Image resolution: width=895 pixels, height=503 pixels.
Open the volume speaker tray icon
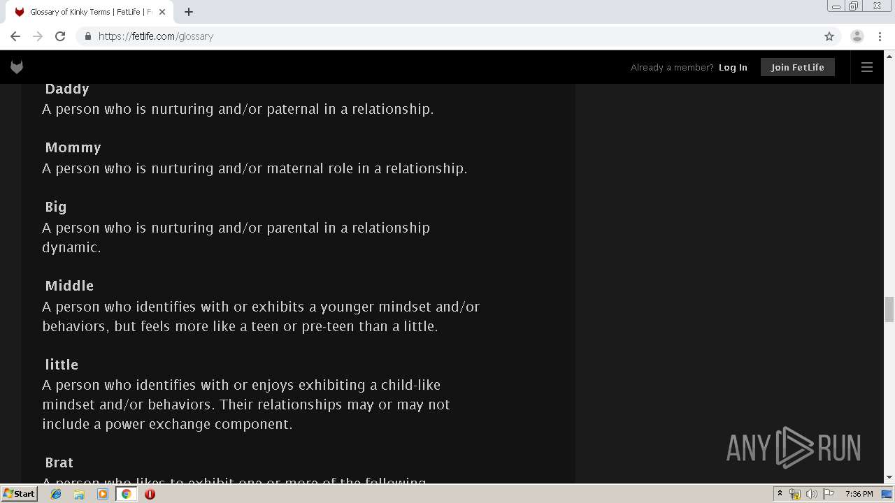812,494
